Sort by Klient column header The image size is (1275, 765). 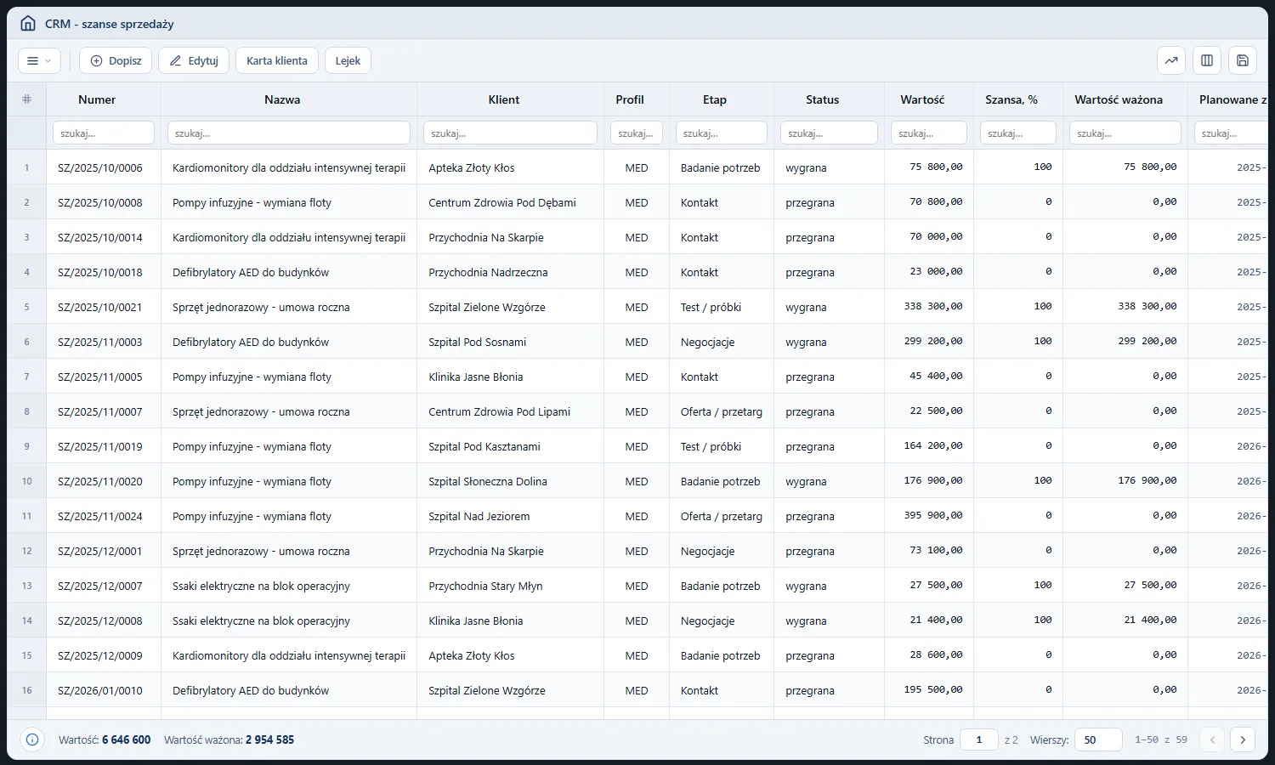coord(504,99)
